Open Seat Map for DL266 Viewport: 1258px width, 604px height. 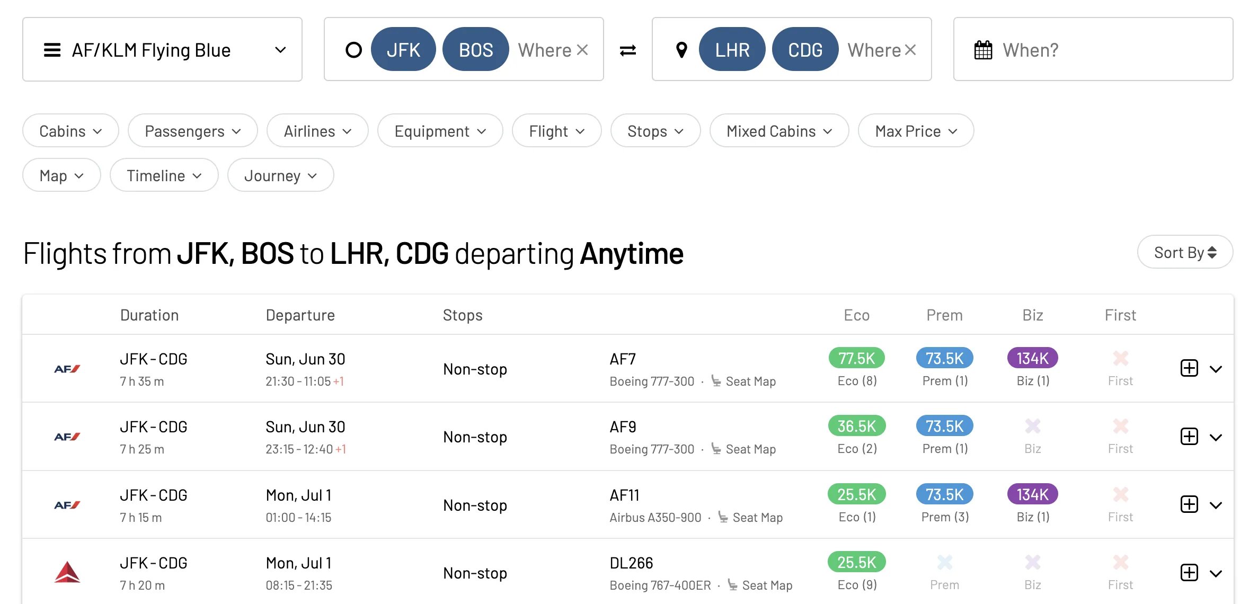[x=759, y=585]
